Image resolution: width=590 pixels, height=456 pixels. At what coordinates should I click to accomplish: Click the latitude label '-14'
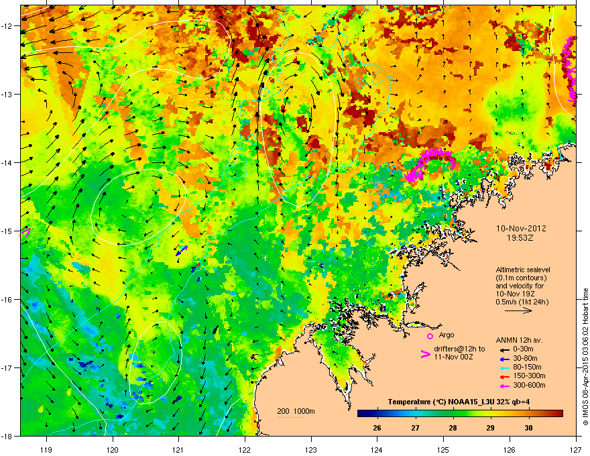[7, 162]
